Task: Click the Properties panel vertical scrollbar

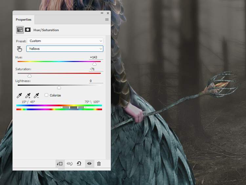Action: tap(108, 97)
